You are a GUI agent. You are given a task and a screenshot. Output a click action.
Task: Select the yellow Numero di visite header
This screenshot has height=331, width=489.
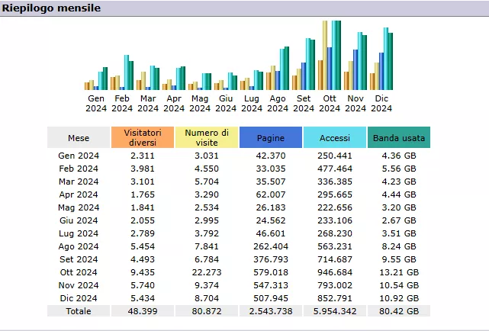207,137
